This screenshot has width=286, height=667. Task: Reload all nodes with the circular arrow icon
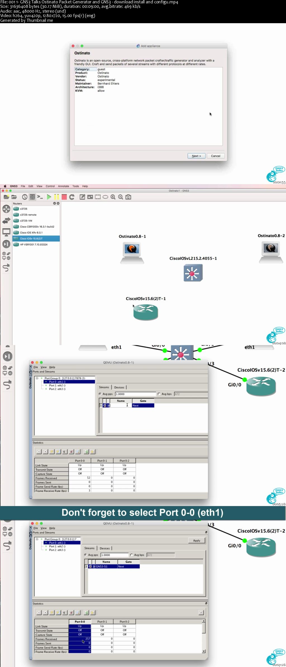(72, 197)
